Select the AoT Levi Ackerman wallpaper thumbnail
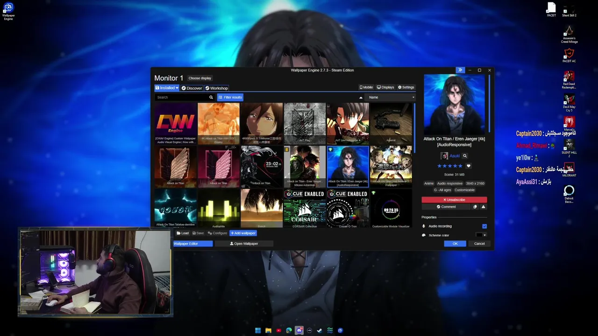598x336 pixels. tap(348, 123)
